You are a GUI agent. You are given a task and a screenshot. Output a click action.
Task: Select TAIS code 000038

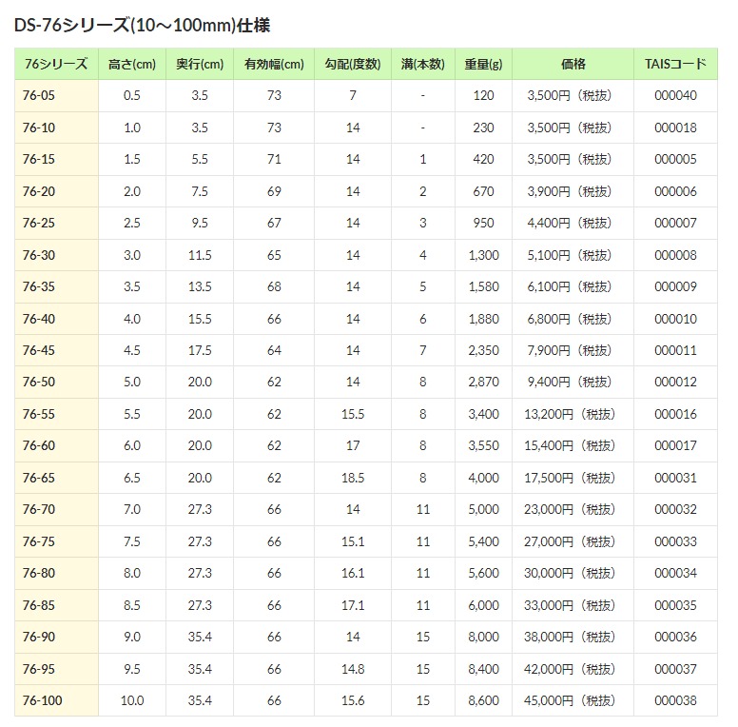675,700
